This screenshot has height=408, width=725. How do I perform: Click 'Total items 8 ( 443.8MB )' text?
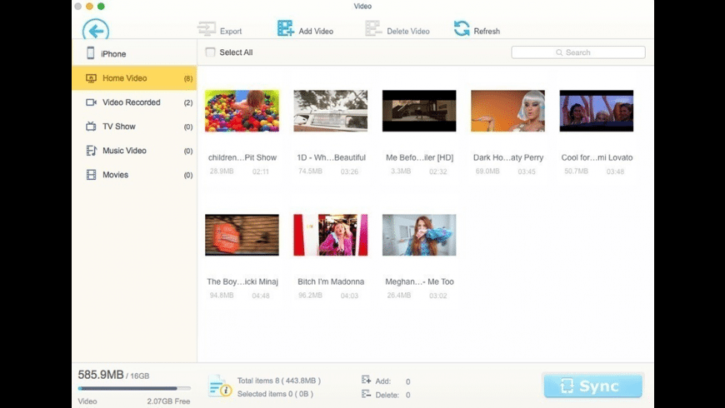[x=279, y=381]
